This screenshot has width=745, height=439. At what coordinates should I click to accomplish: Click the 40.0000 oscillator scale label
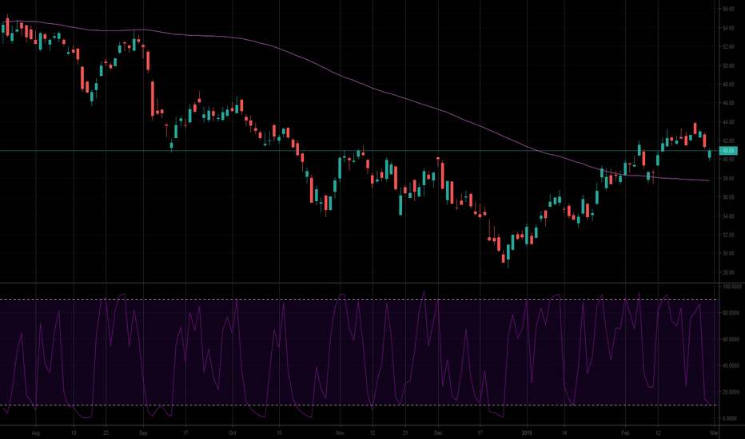(x=731, y=366)
